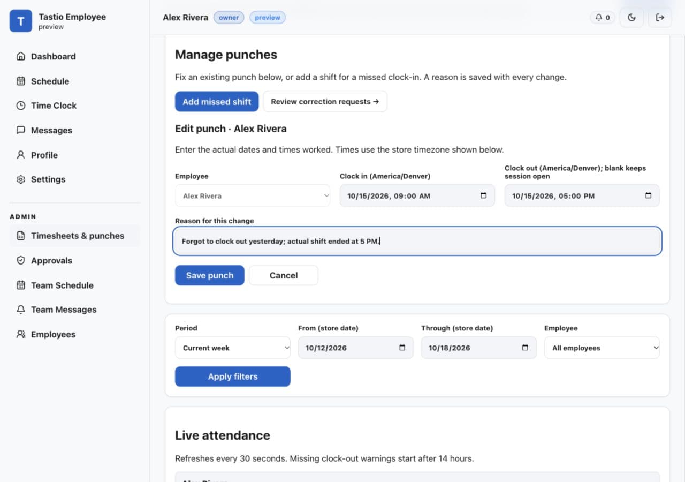Open the Dashboard page via home icon
Viewport: 685px width, 482px height.
(x=21, y=56)
